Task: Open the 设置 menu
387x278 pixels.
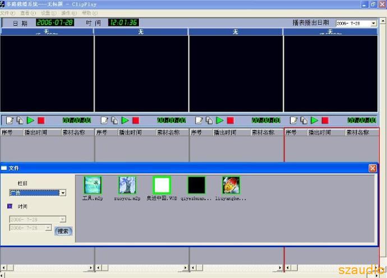Action: pos(48,13)
